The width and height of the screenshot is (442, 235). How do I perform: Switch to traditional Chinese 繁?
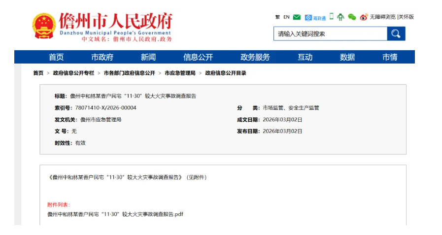277,17
